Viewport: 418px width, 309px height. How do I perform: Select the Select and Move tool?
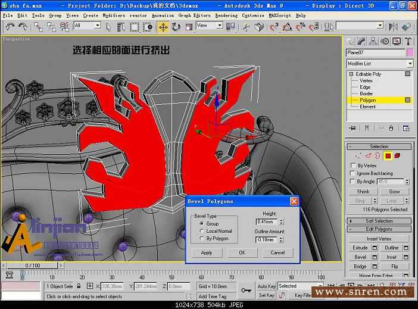click(163, 27)
